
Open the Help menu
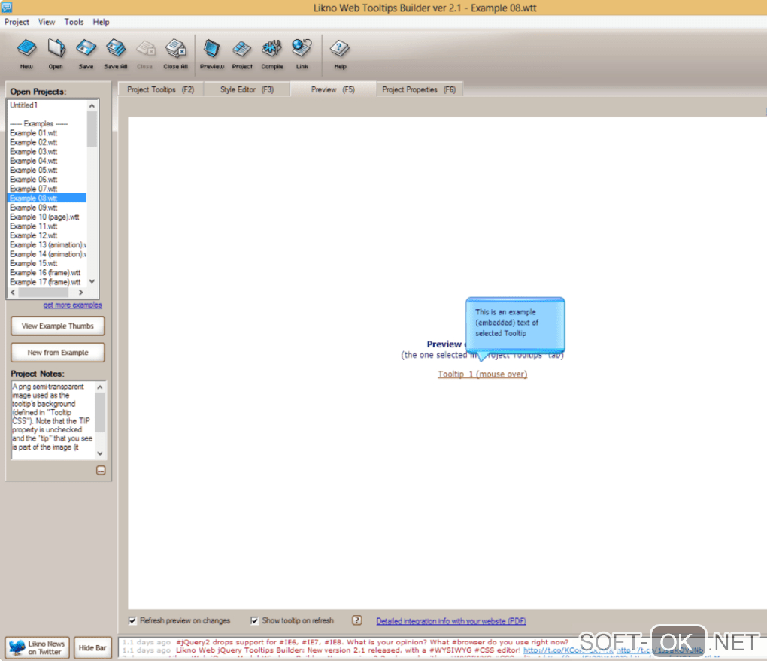point(101,22)
